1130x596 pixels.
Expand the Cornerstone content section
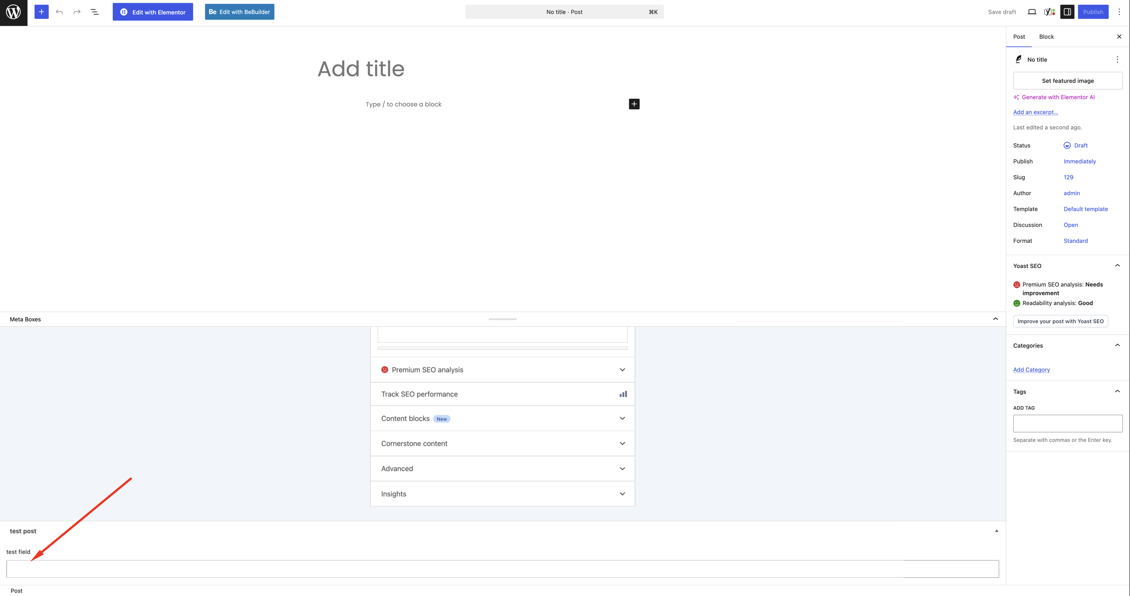[x=502, y=443]
